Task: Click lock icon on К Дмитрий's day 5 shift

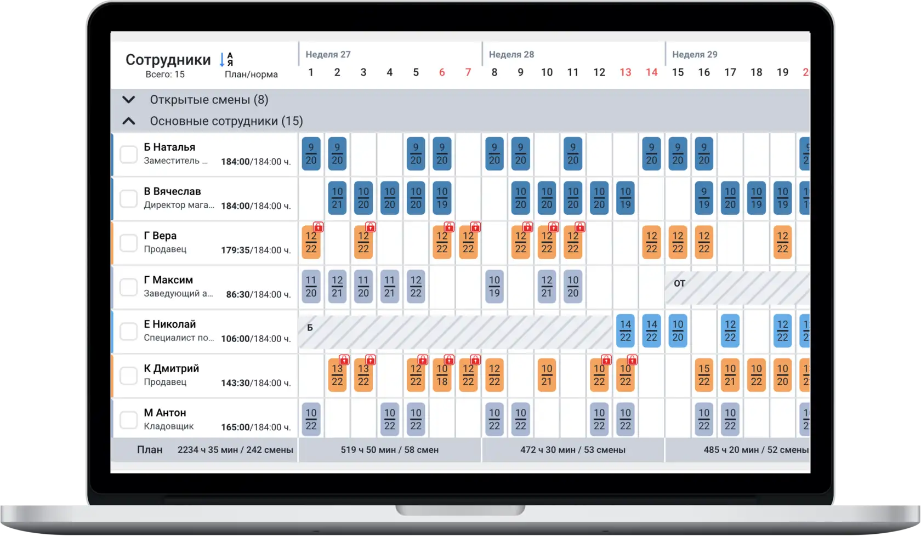Action: 423,360
